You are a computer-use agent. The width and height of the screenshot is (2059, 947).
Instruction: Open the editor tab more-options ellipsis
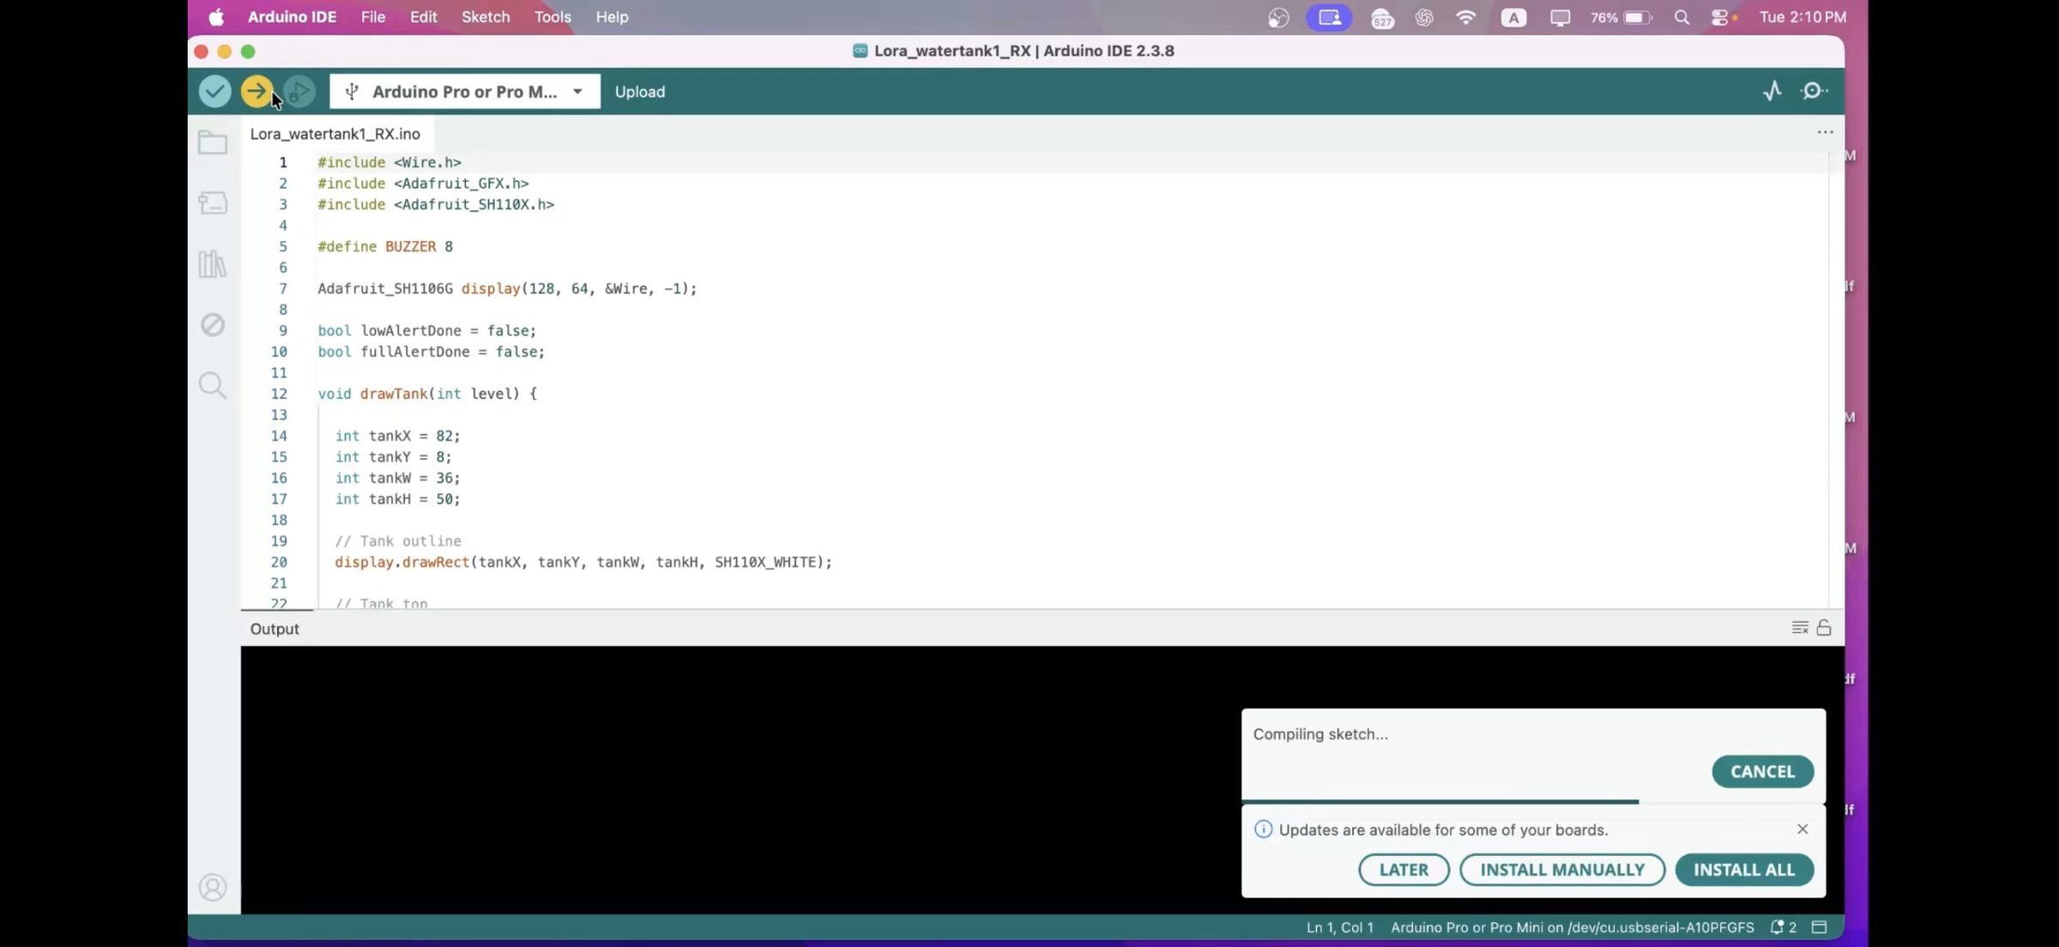(1825, 132)
